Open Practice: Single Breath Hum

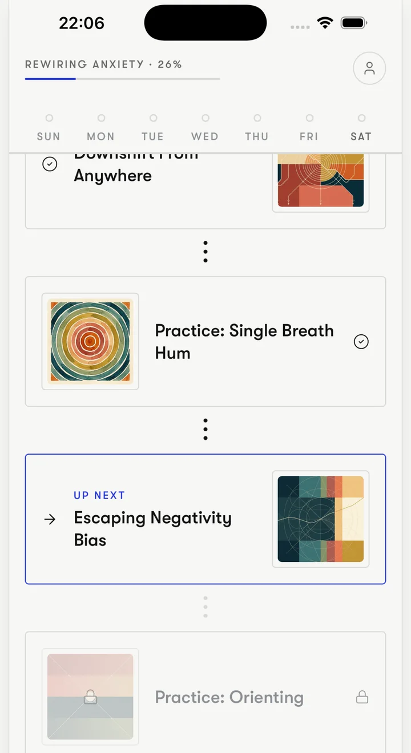[205, 342]
